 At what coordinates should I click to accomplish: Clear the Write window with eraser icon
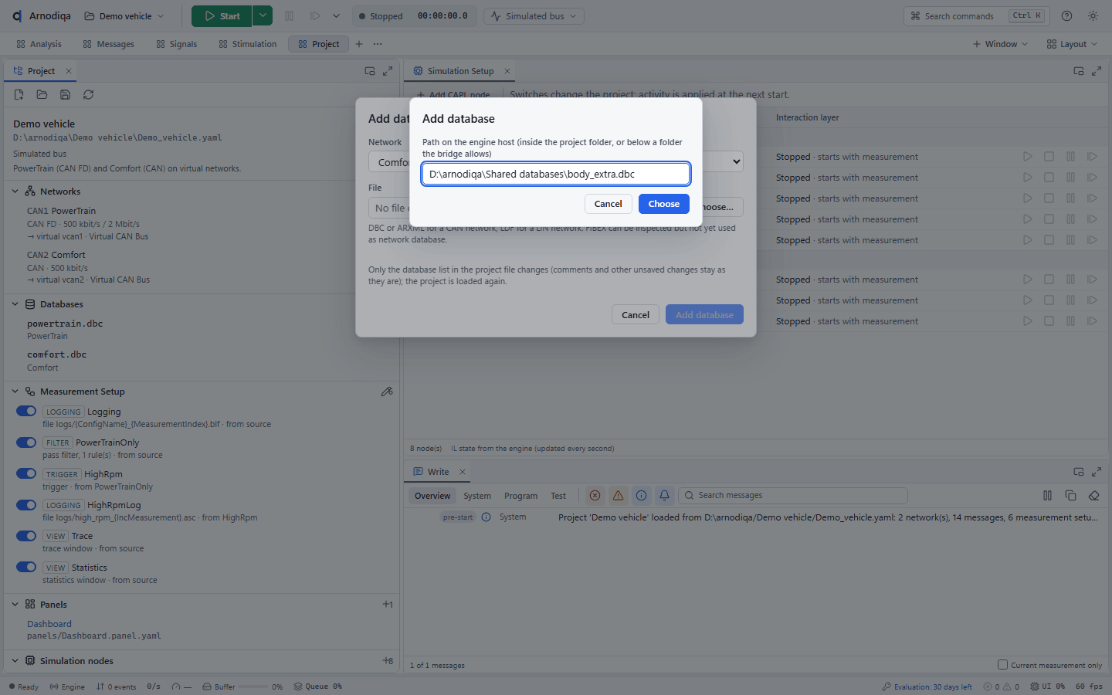pyautogui.click(x=1093, y=496)
